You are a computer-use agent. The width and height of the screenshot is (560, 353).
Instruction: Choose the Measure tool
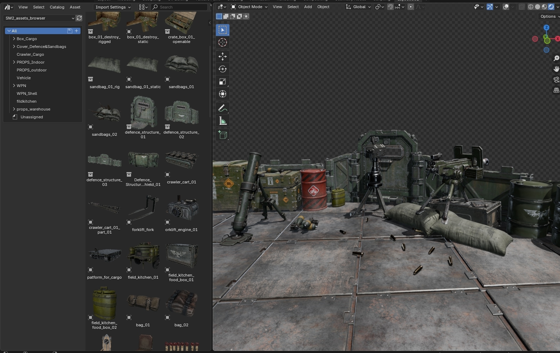click(223, 121)
